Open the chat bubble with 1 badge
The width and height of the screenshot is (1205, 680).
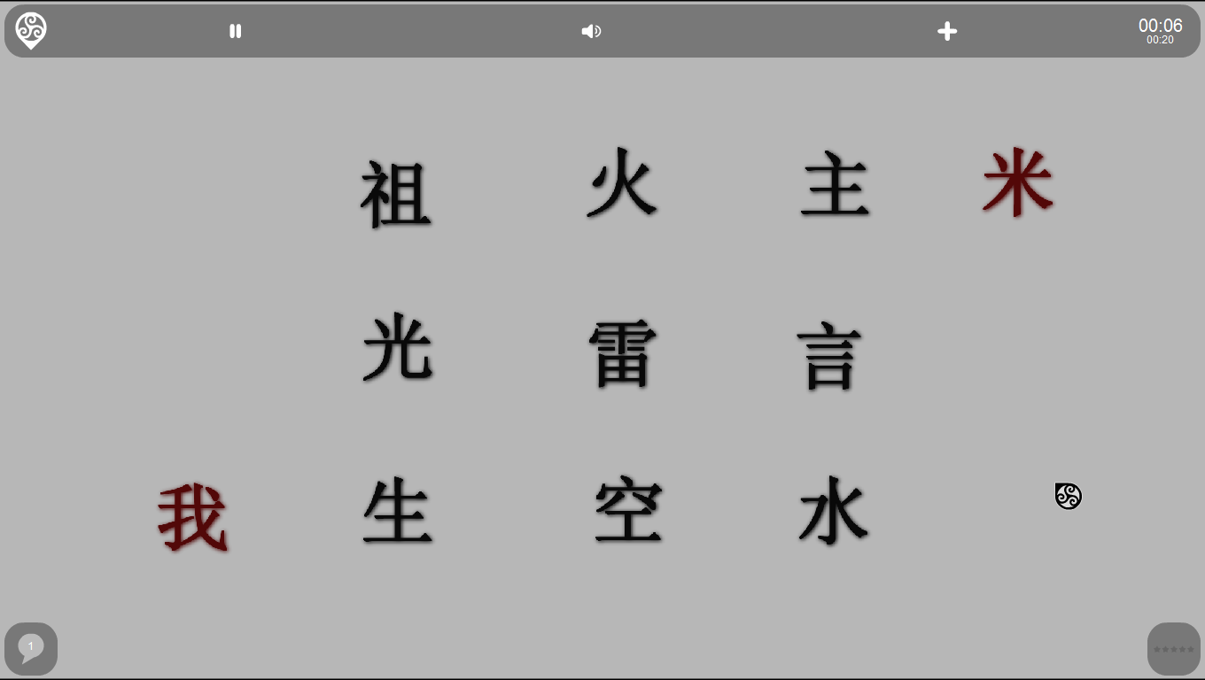(31, 649)
